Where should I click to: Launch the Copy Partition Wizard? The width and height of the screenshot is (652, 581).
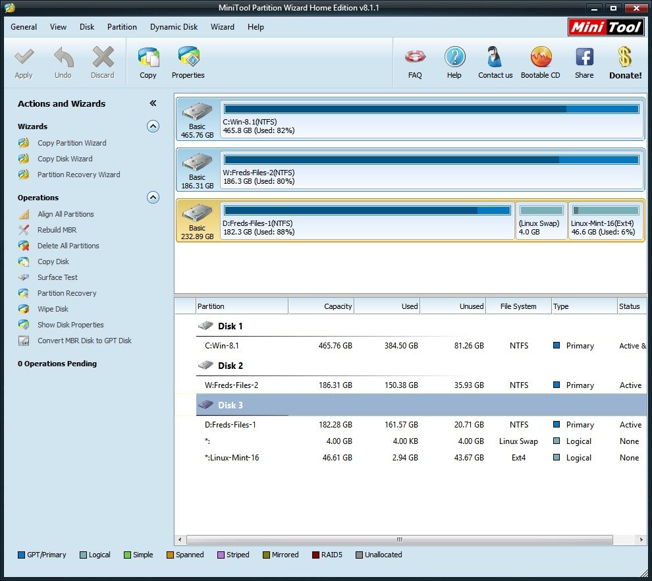tap(72, 143)
